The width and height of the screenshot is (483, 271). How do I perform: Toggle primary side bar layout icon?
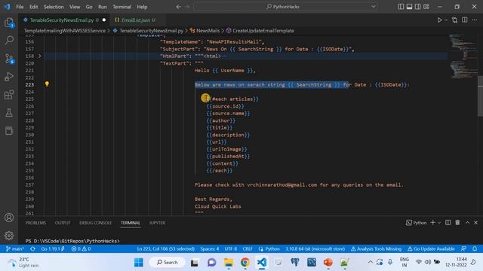401,7
